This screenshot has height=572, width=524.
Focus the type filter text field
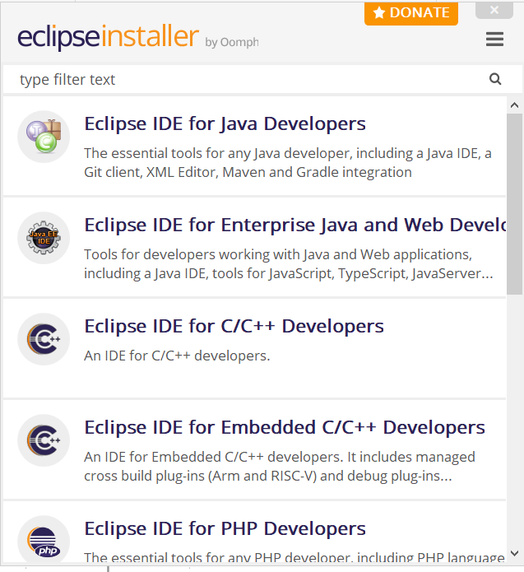pos(262,79)
